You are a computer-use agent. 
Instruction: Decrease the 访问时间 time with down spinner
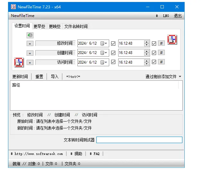pos(147,64)
